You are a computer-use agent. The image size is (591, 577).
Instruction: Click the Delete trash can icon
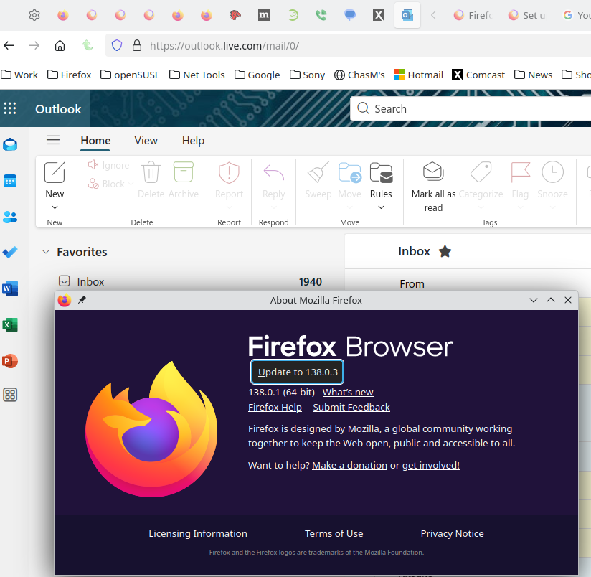pyautogui.click(x=151, y=172)
